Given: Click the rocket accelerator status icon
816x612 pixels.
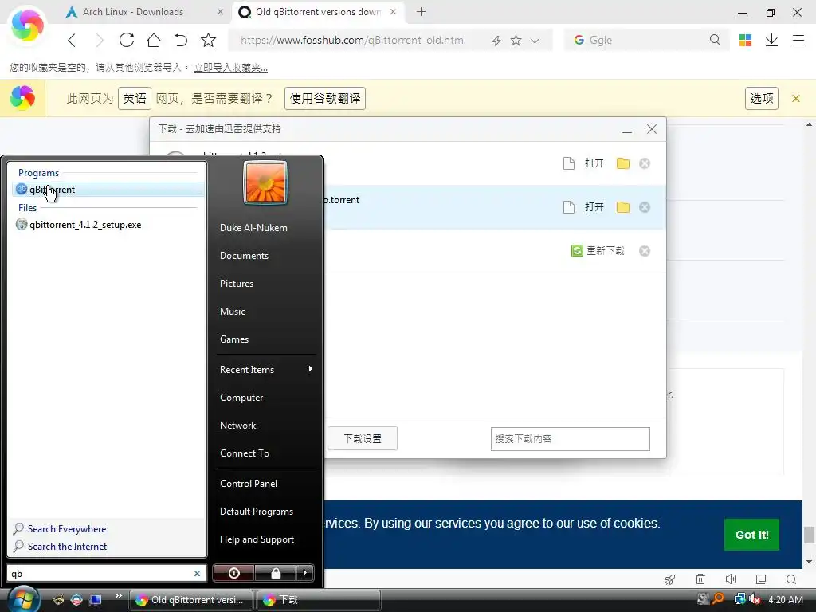Looking at the screenshot, I should 669,579.
